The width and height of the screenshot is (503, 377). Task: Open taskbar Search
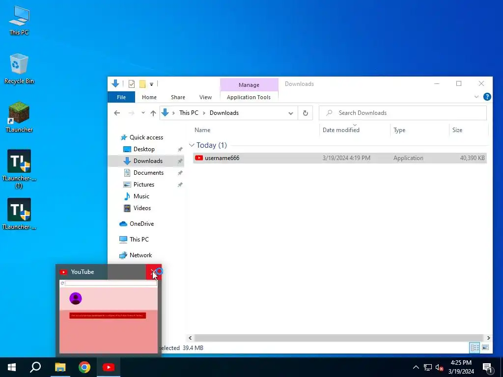(35, 367)
